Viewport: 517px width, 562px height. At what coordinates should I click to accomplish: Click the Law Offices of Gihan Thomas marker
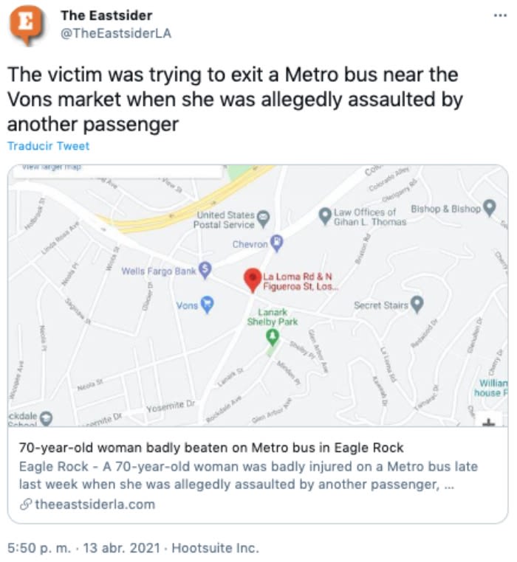point(324,215)
